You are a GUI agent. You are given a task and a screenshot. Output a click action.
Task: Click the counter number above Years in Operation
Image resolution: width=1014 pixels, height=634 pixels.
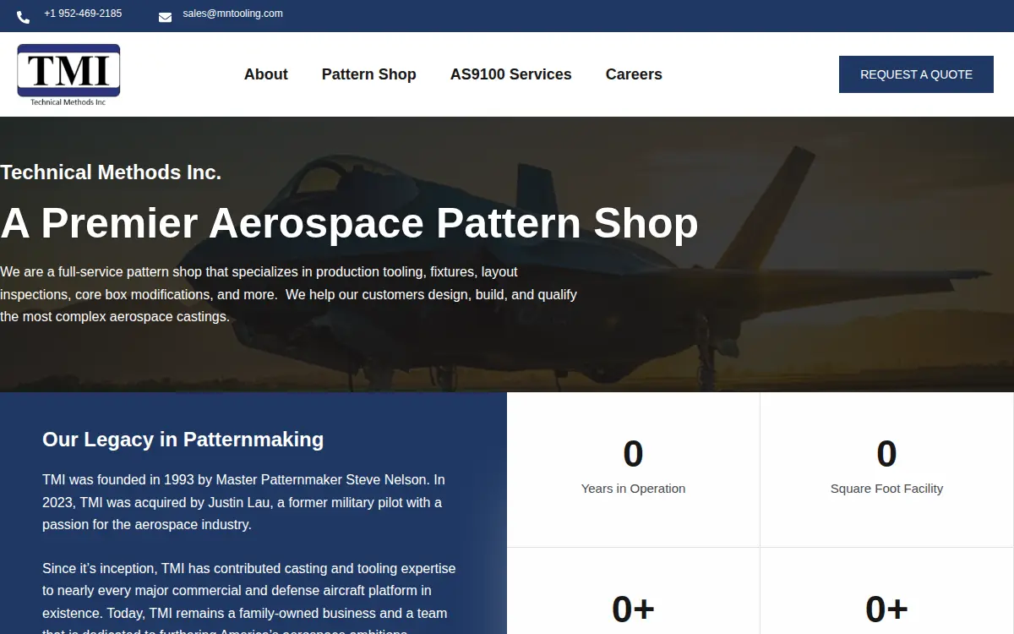tap(633, 454)
